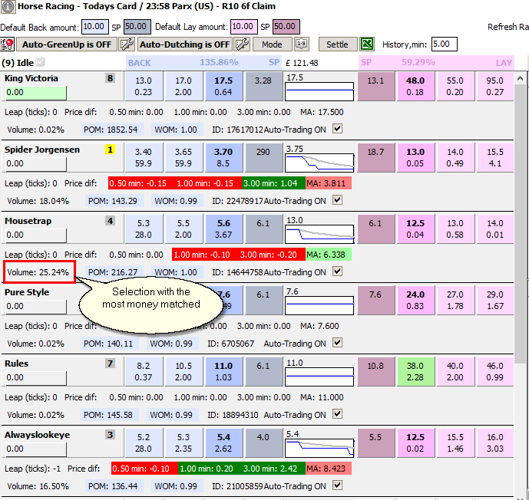This screenshot has width=529, height=500.
Task: Click the 1-9 ladder numbering icon
Action: pyautogui.click(x=301, y=44)
